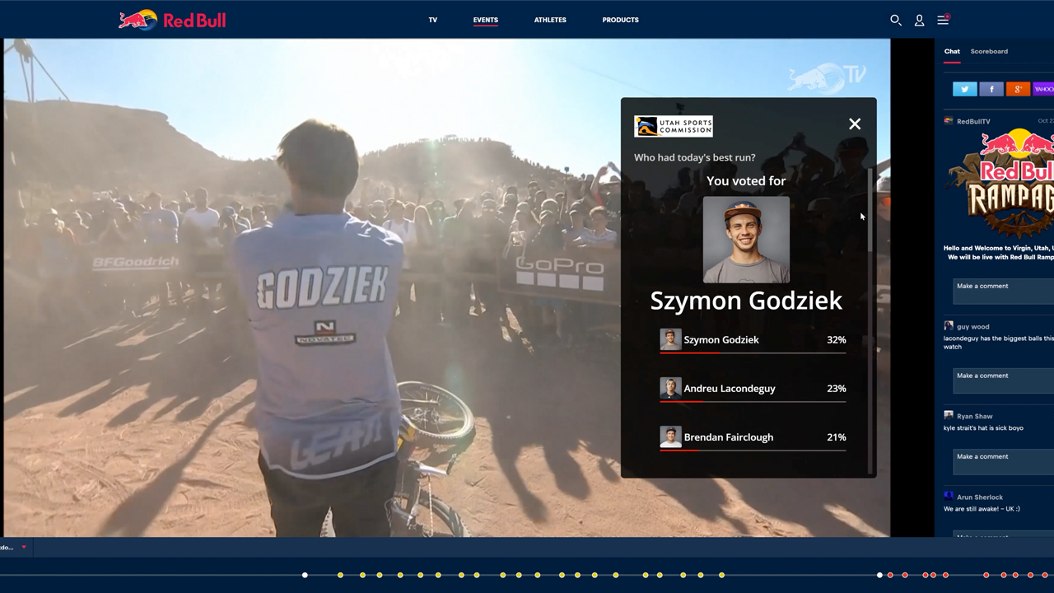Share via the Twitter button
The width and height of the screenshot is (1054, 593).
tap(965, 89)
